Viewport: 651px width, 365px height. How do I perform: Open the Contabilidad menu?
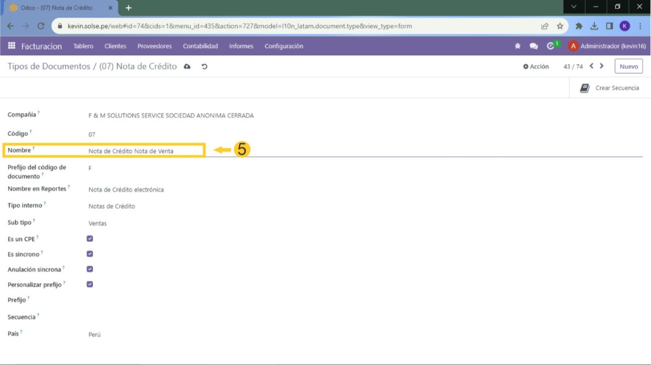[x=200, y=46]
